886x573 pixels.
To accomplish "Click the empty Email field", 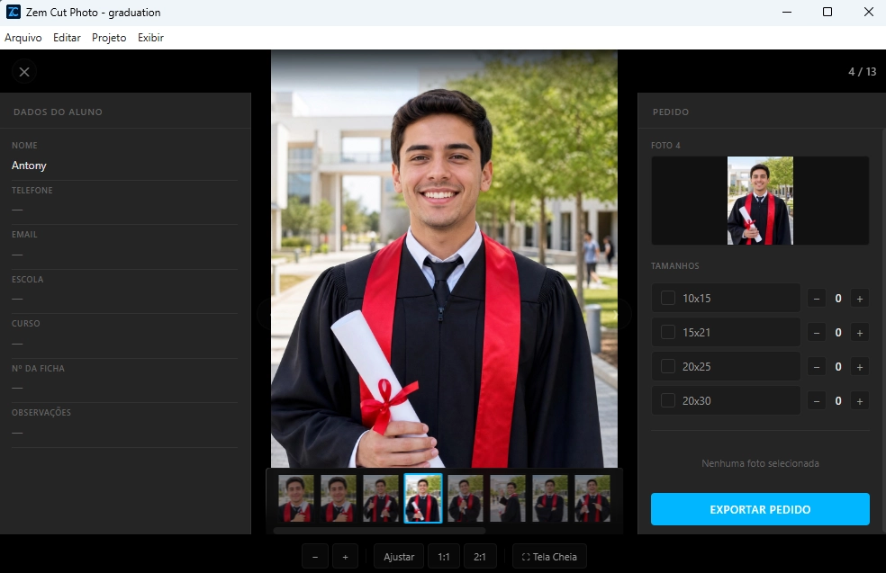I will (124, 255).
